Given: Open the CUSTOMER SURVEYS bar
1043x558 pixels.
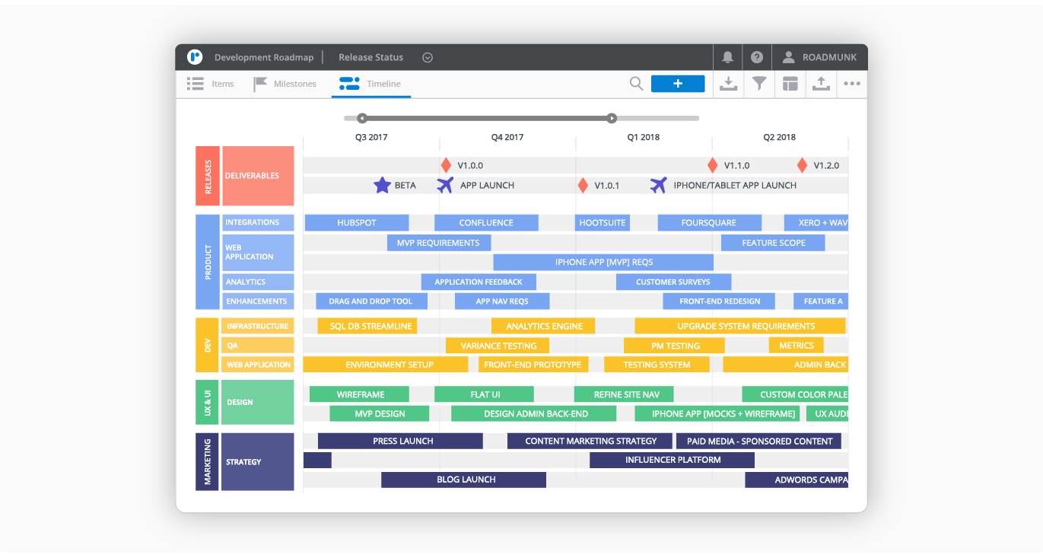Looking at the screenshot, I should click(x=673, y=282).
